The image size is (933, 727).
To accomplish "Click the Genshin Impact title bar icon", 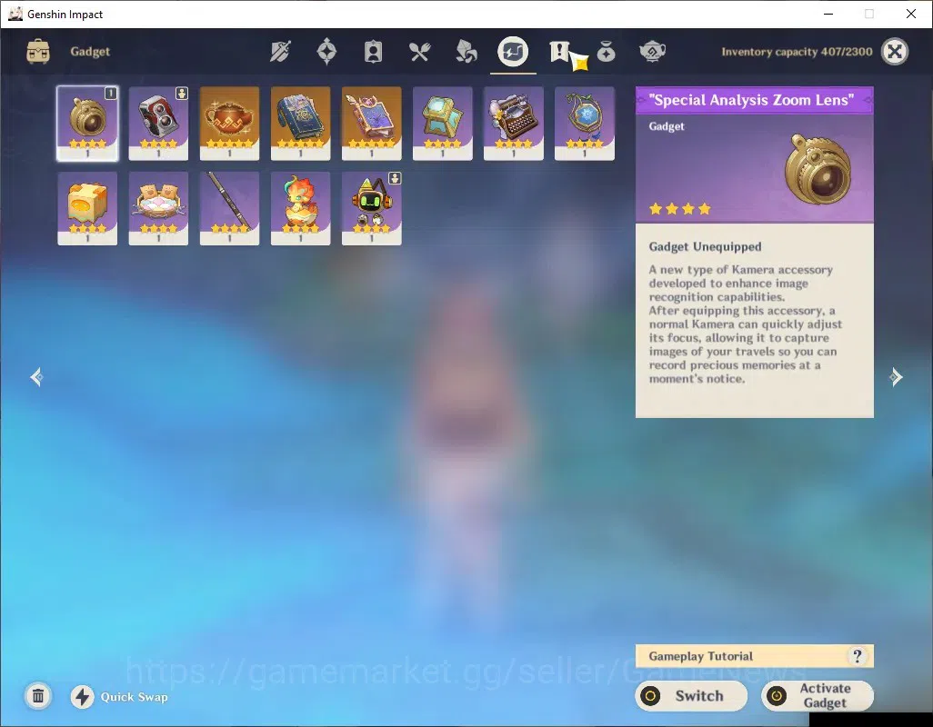I will point(15,14).
